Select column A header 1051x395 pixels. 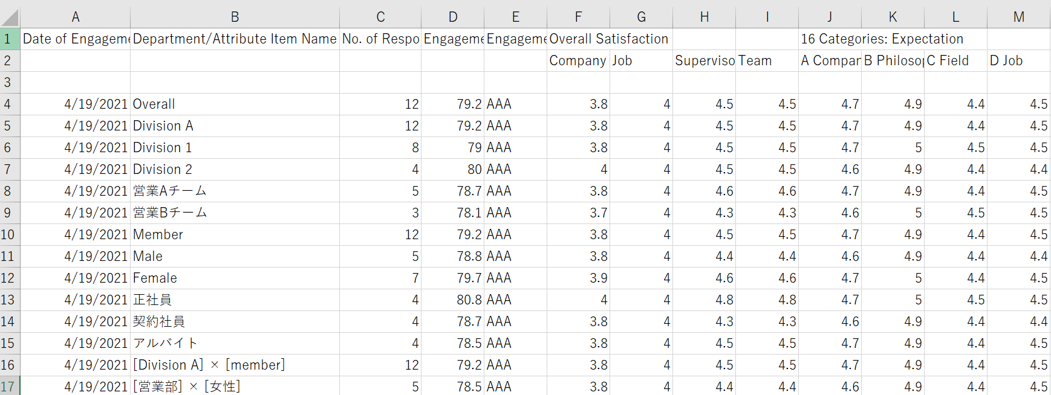76,17
